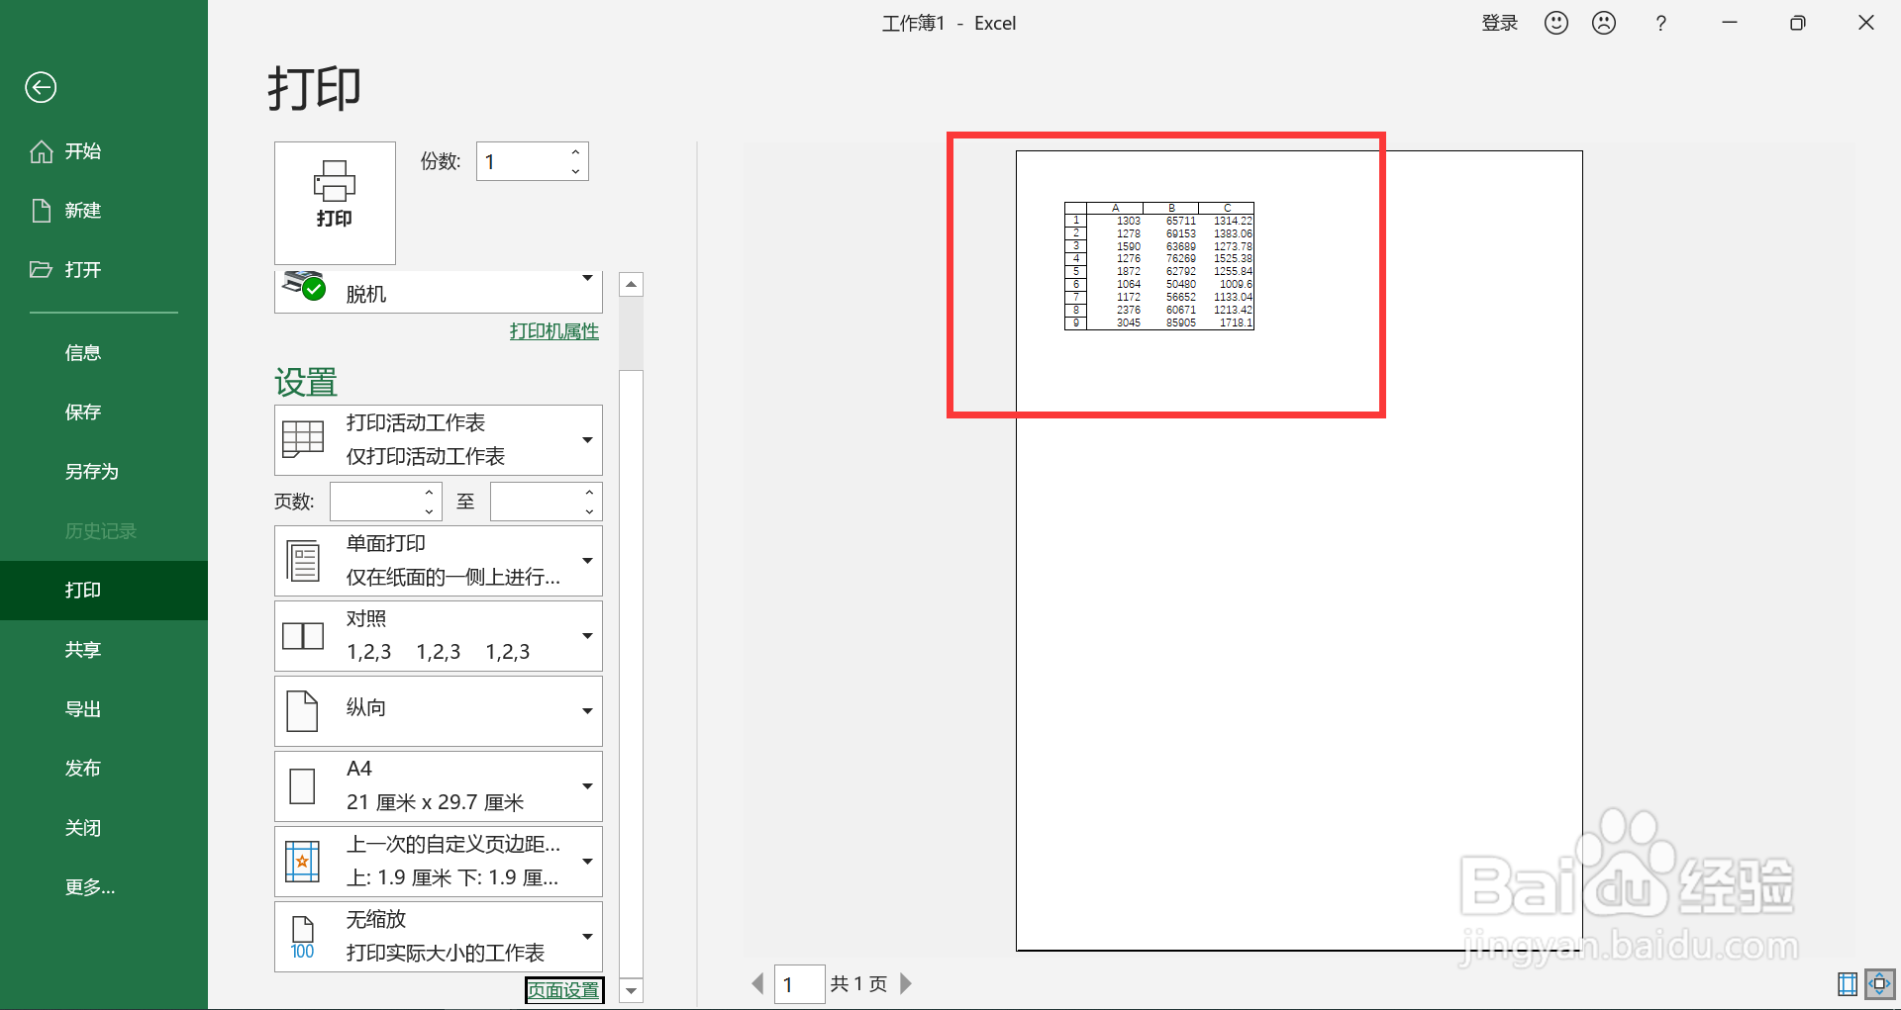1901x1010 pixels.
Task: Increase starting page number
Action: [429, 493]
